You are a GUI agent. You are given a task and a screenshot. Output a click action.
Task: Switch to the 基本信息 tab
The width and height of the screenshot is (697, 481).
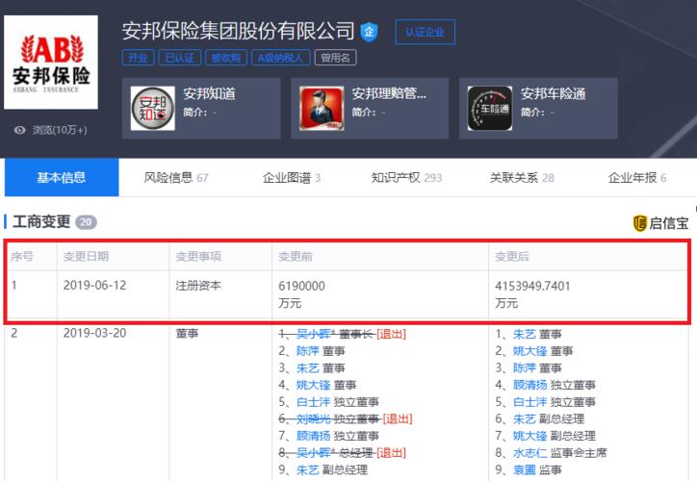[x=62, y=177]
